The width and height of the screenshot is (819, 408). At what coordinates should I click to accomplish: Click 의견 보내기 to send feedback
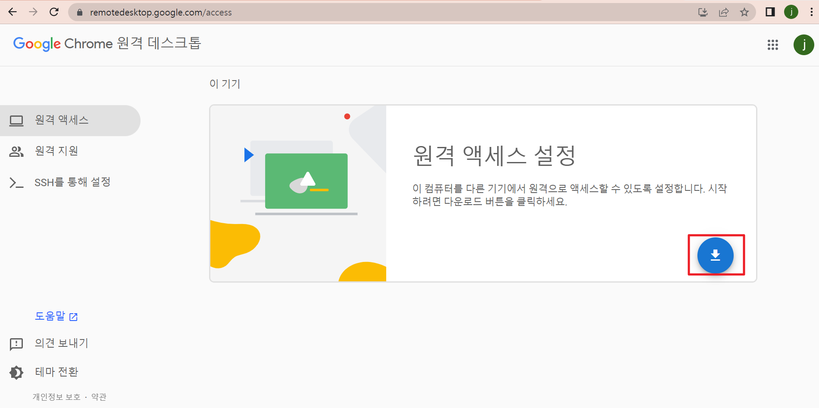pos(62,343)
